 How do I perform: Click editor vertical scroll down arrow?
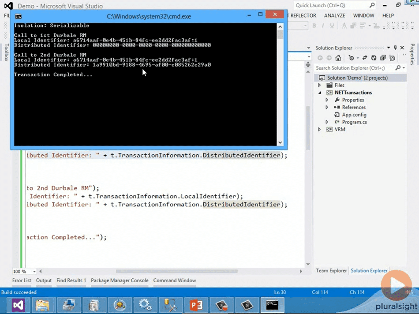[308, 264]
